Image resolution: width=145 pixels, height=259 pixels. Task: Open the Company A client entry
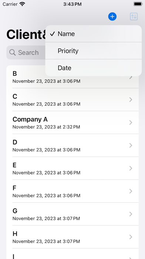[x=72, y=122]
